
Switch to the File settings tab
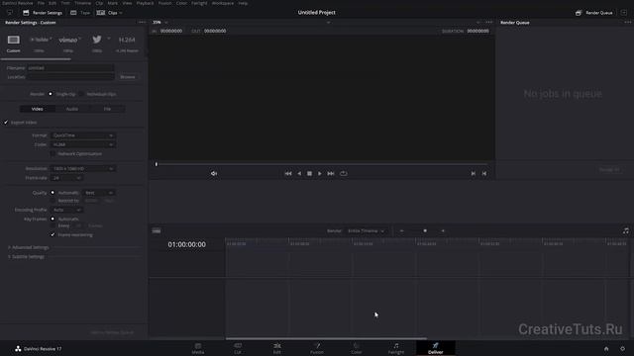pyautogui.click(x=107, y=109)
